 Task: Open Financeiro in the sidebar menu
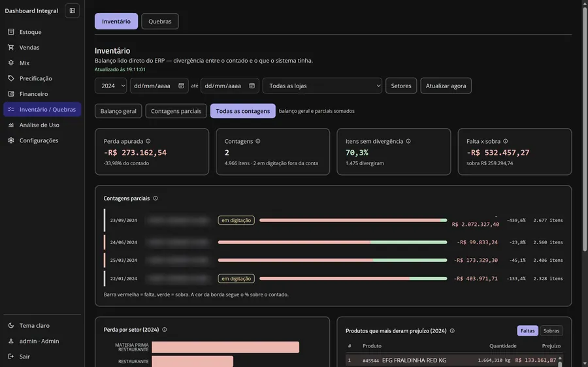coord(42,94)
